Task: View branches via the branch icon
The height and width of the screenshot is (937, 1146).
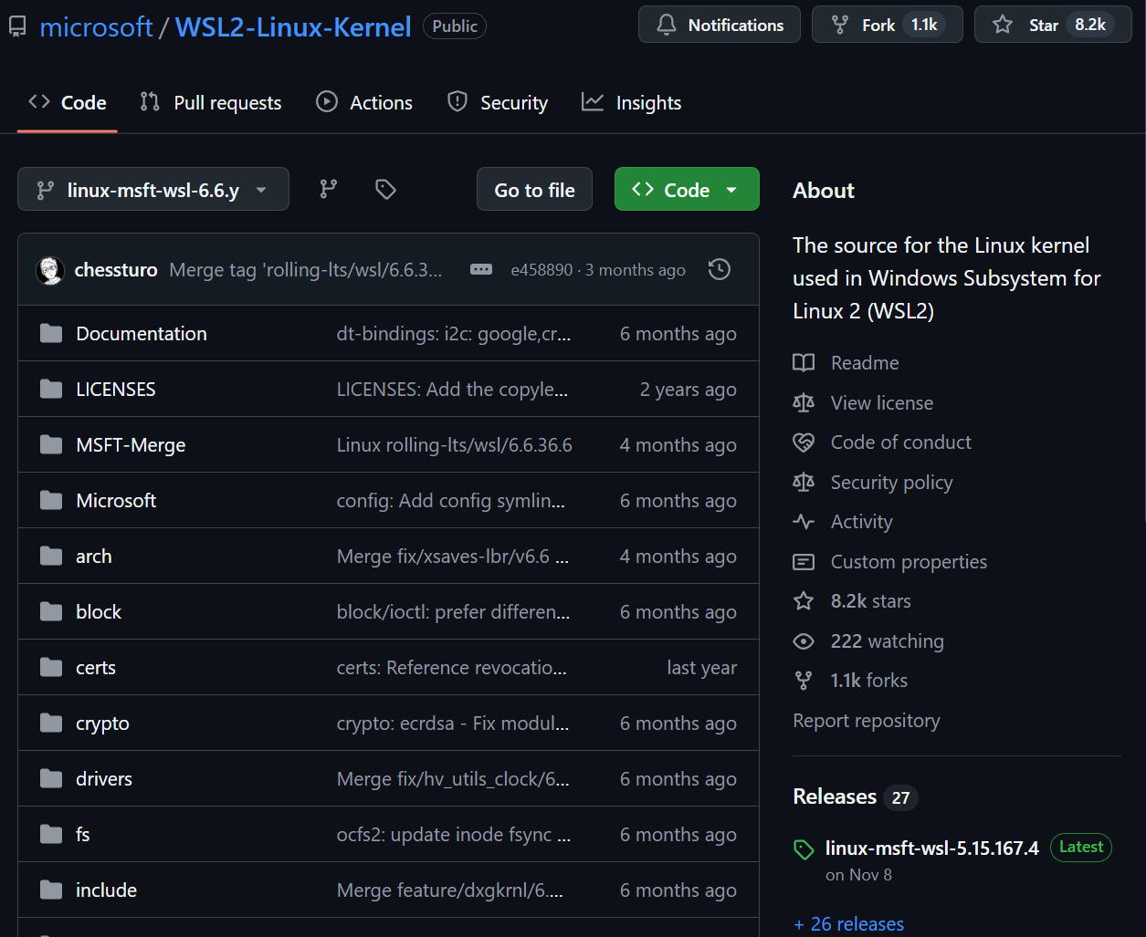Action: point(329,189)
